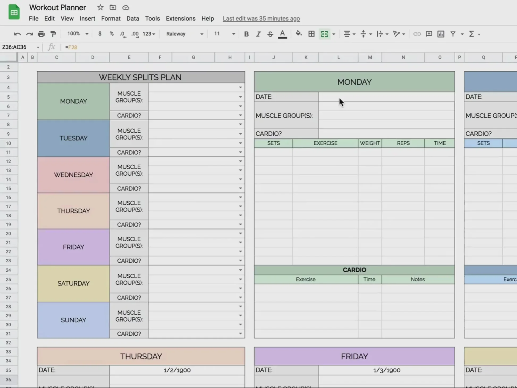Click the Paint format tool
517x388 pixels.
[x=53, y=34]
